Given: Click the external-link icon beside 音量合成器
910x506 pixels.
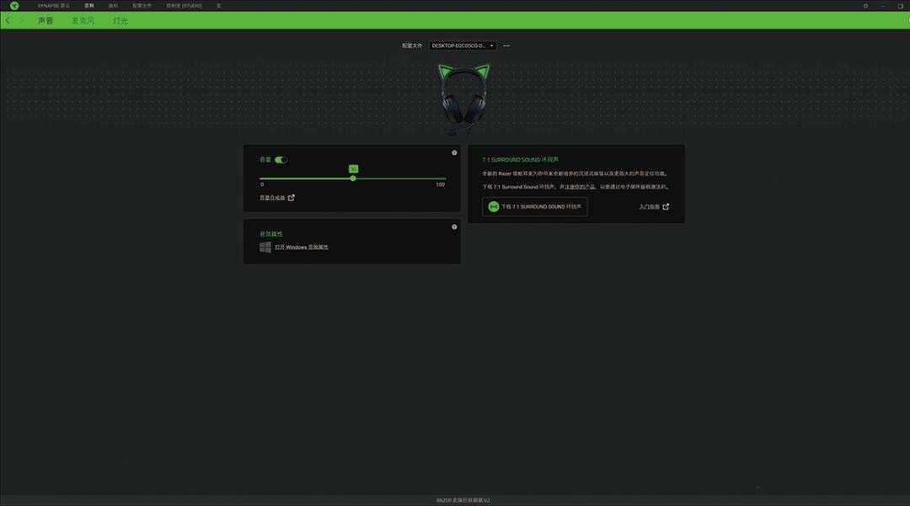Looking at the screenshot, I should (292, 198).
